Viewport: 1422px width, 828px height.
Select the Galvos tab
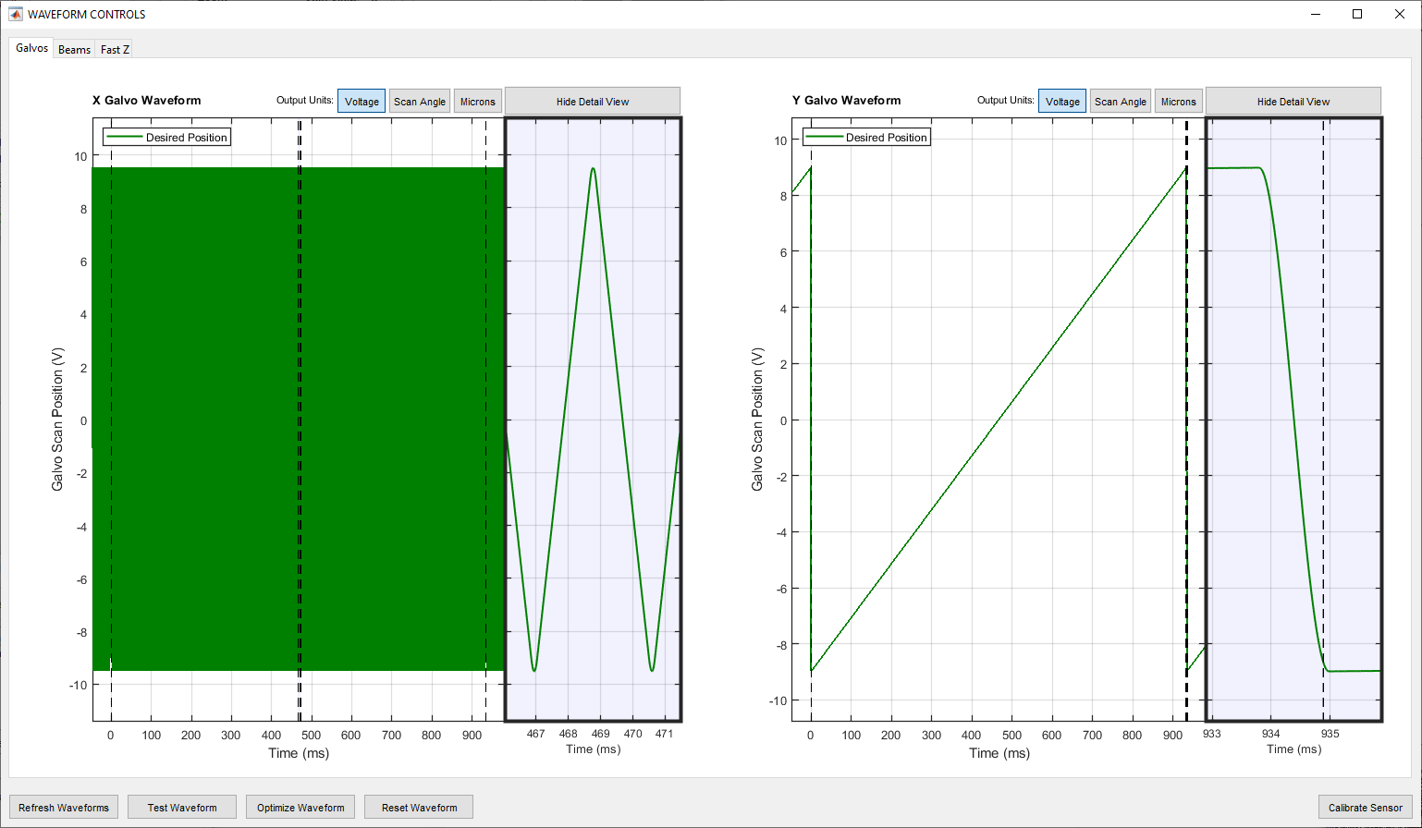32,48
